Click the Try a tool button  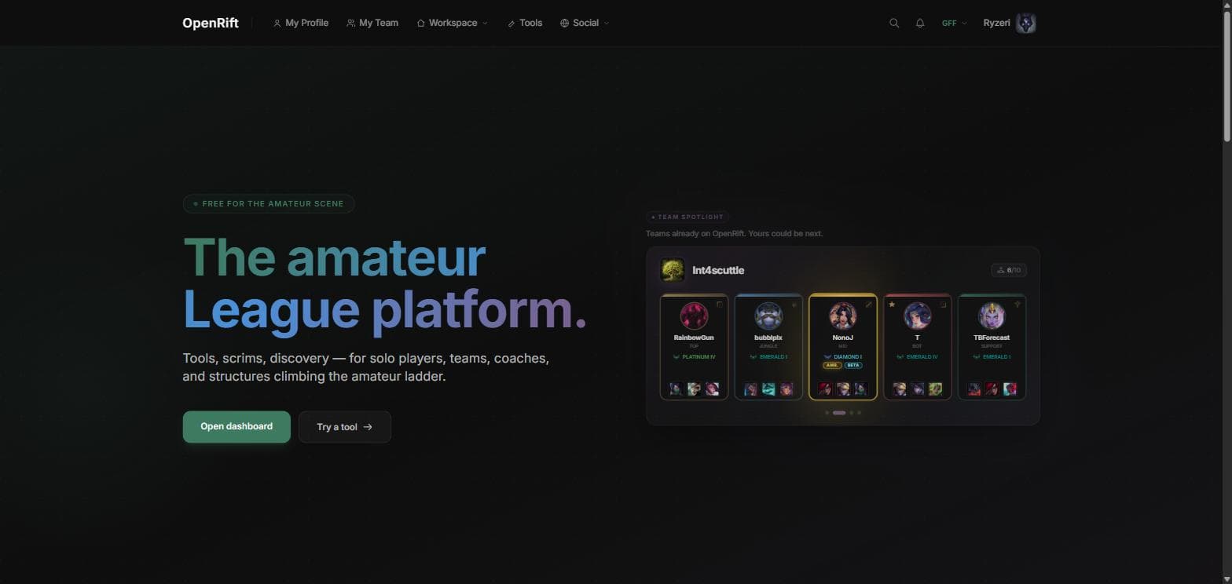point(345,427)
